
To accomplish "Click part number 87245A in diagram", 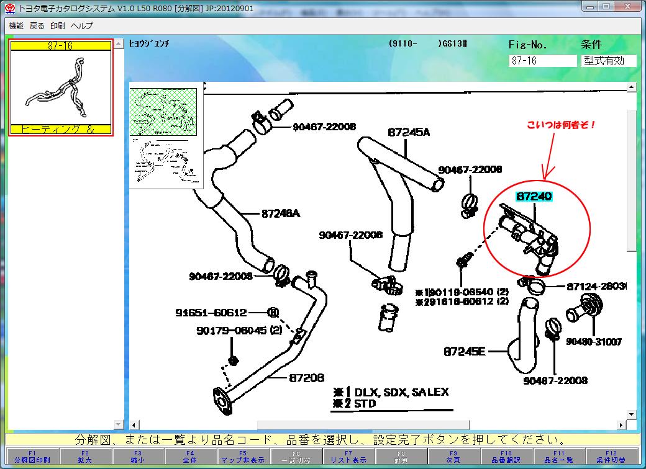I will click(409, 132).
